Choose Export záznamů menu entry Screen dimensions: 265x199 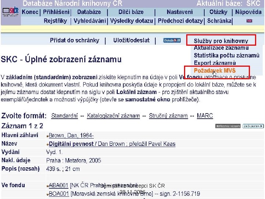coord(215,63)
